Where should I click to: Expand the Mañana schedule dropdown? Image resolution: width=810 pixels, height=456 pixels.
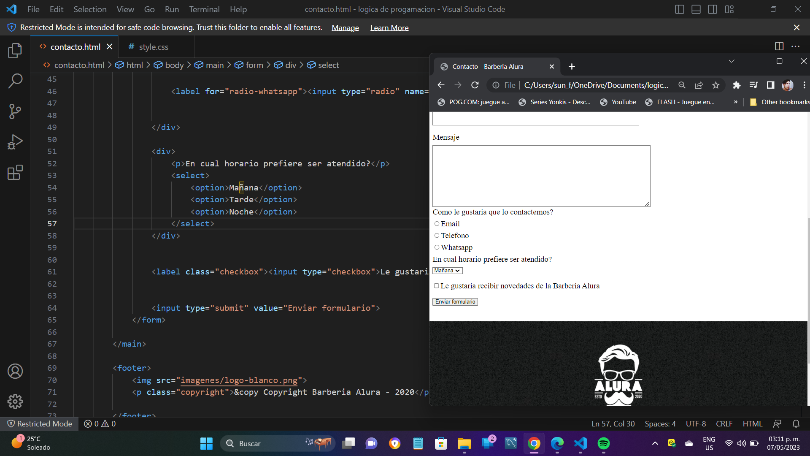pos(447,270)
